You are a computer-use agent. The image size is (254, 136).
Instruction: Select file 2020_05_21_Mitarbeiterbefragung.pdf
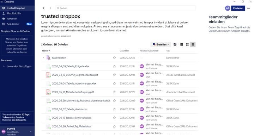point(73,92)
